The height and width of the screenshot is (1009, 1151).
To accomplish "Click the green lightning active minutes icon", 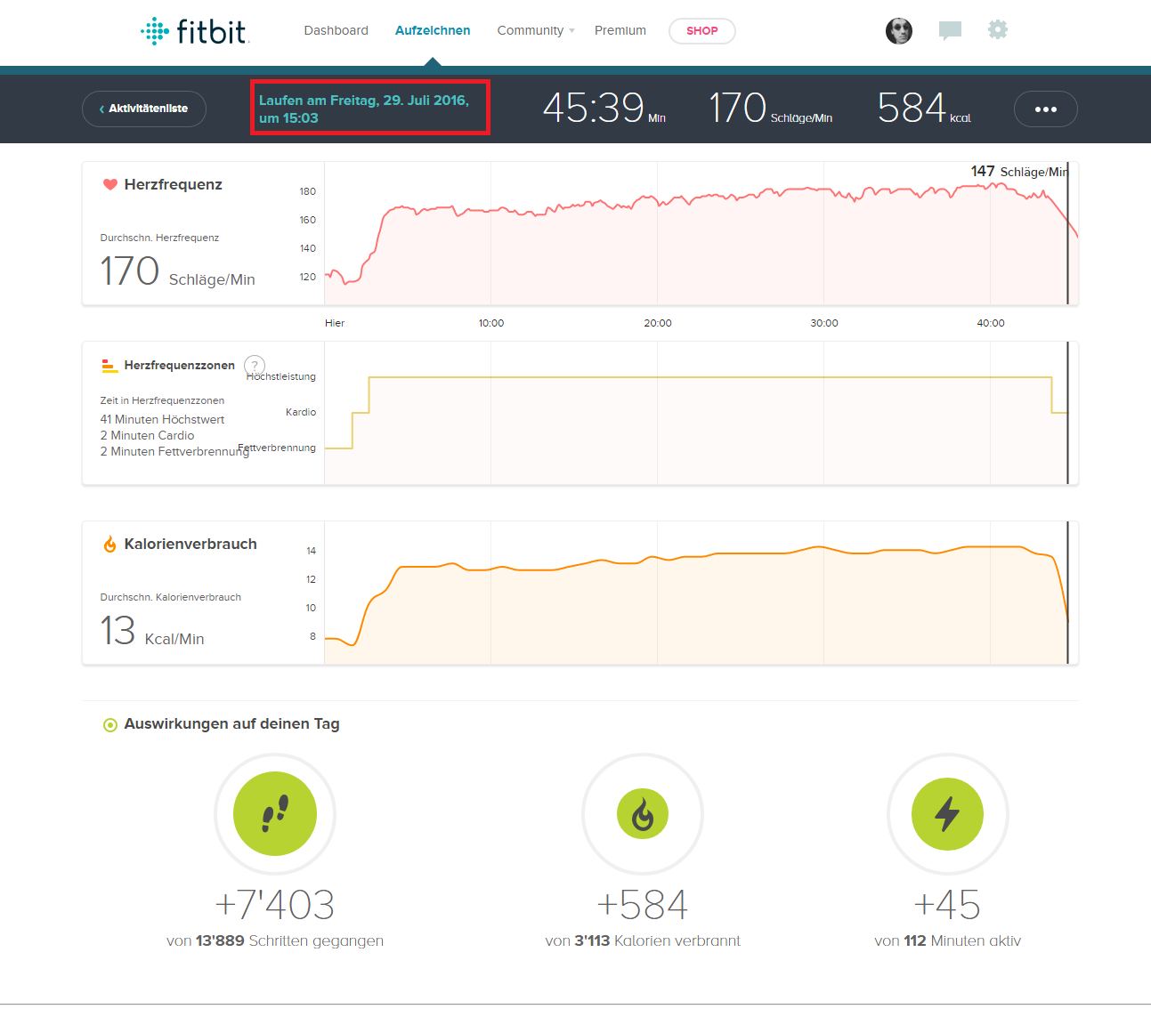I will (947, 813).
